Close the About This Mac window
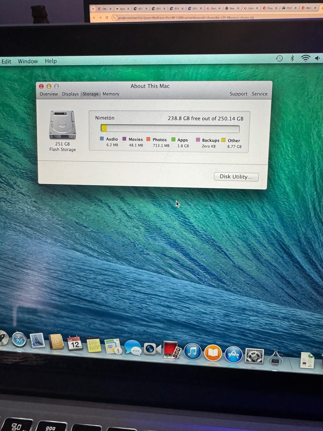 pyautogui.click(x=41, y=87)
